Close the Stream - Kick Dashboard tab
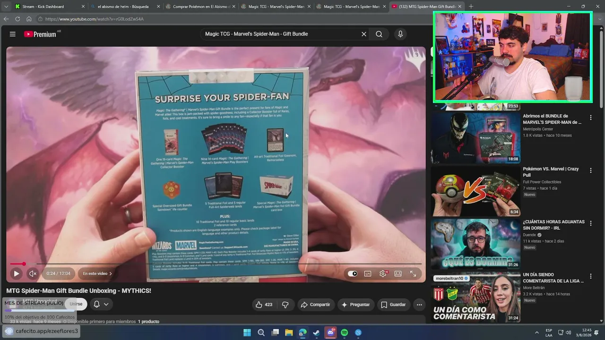Viewport: 605px width, 340px height. 83,7
